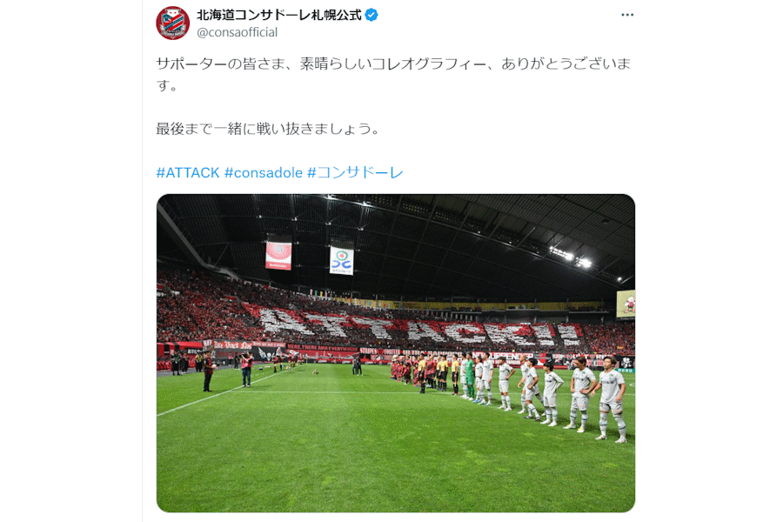Click the blue verified badge

pyautogui.click(x=371, y=15)
